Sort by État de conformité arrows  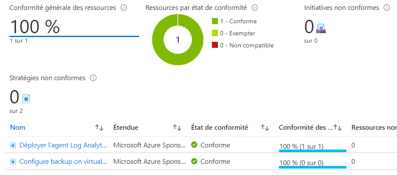[x=265, y=128]
